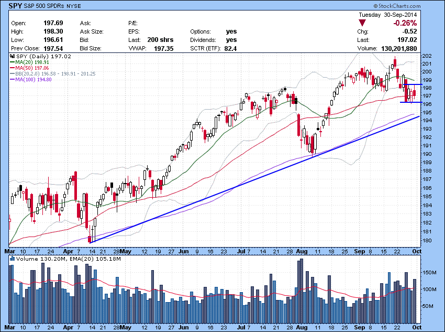The height and width of the screenshot is (332, 445).
Task: Click the Volume EMA(20) 105.18M legend text
Action: coord(95,259)
